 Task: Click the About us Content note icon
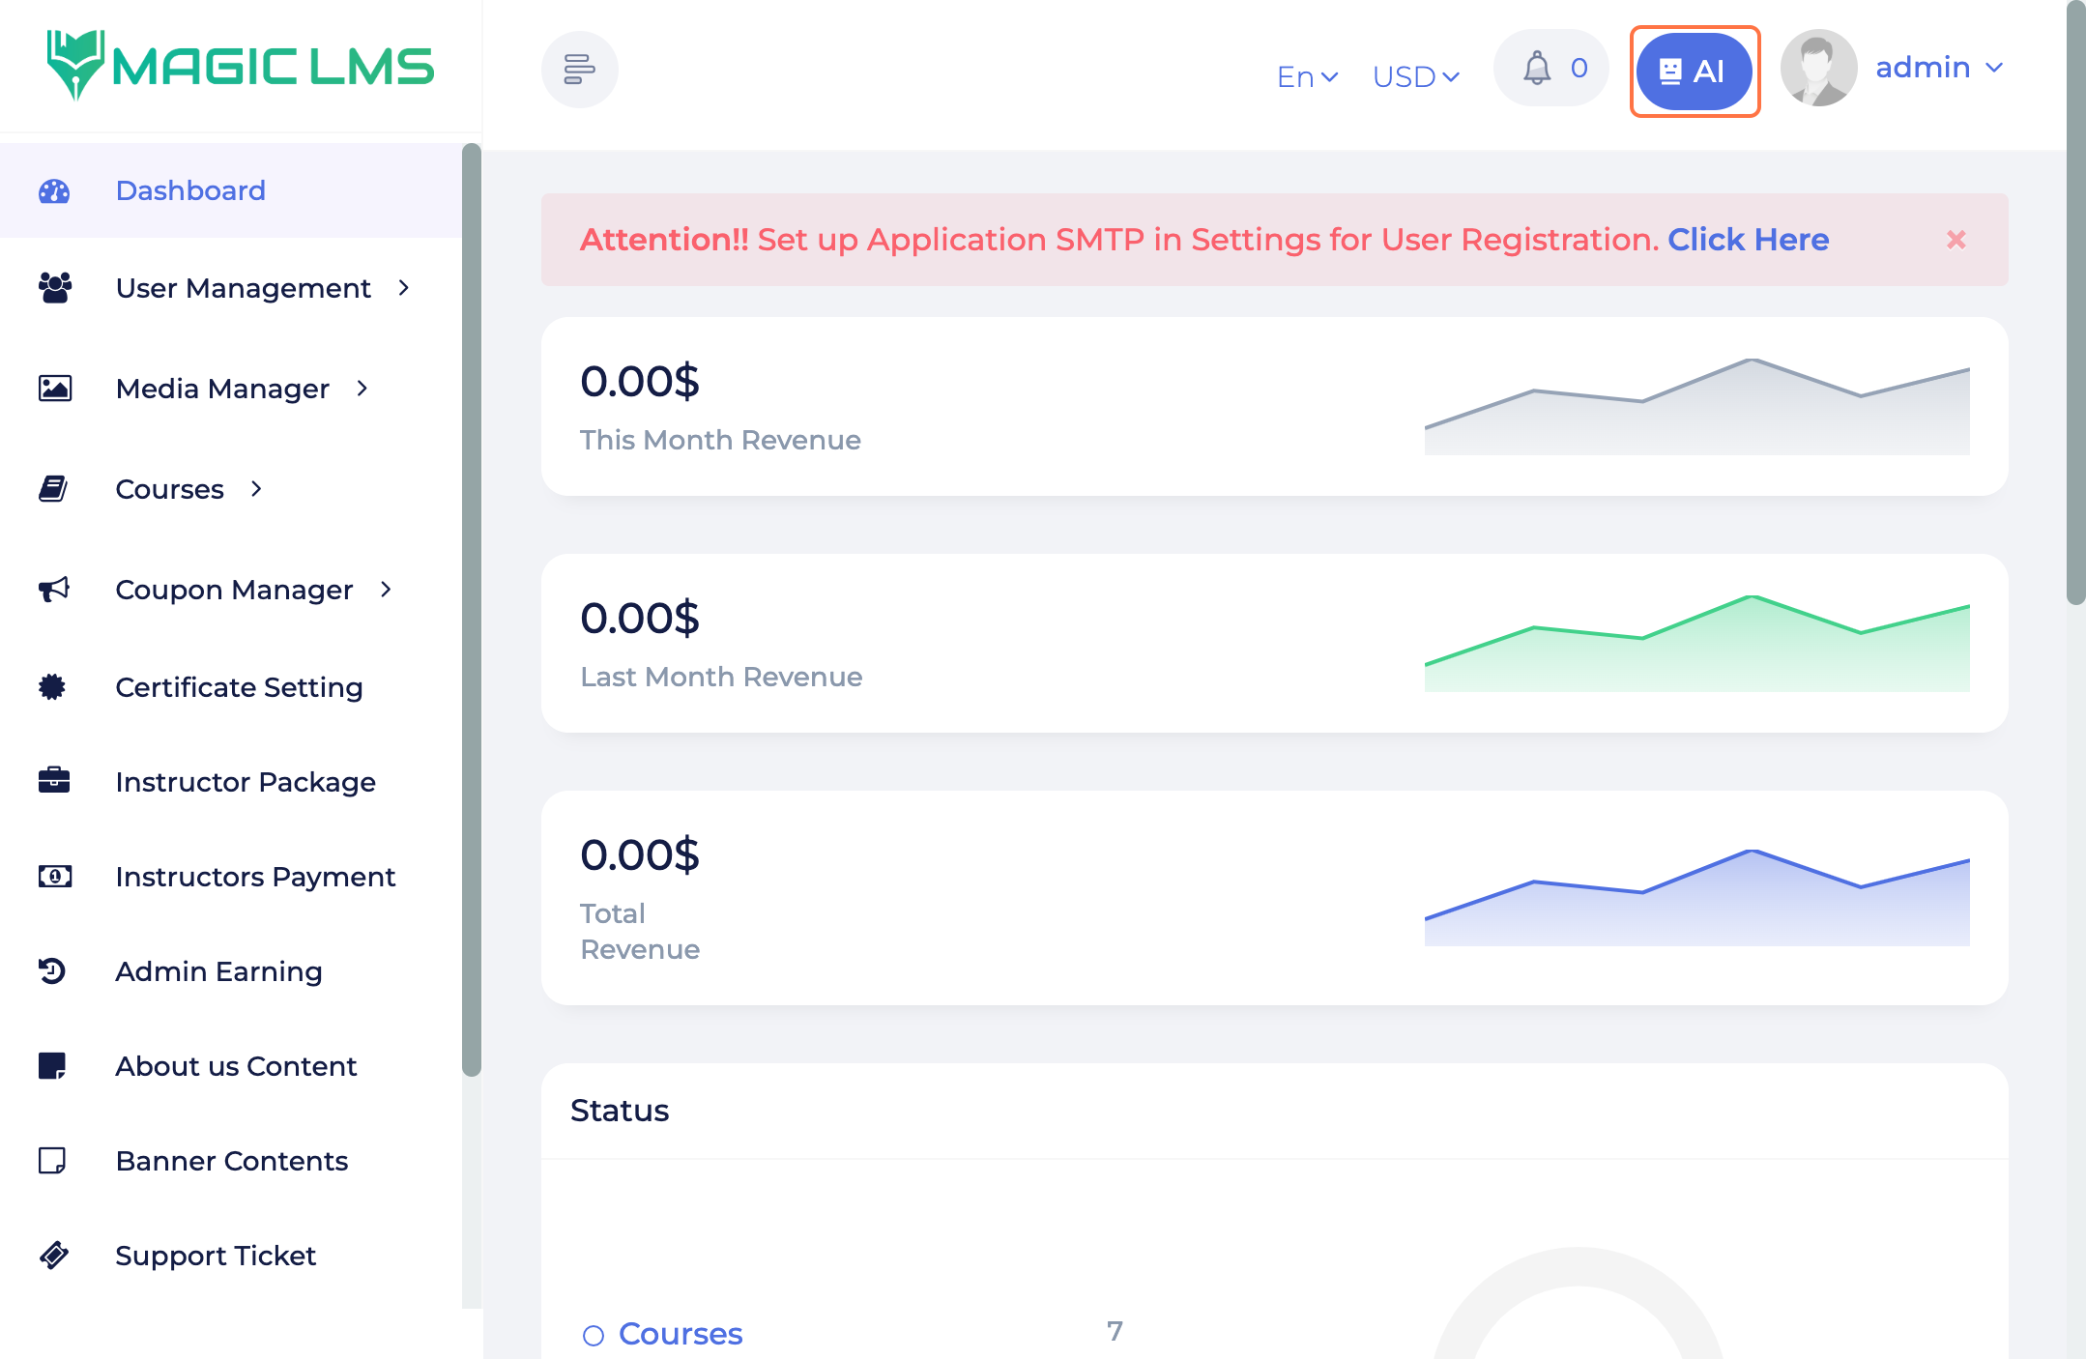tap(52, 1065)
